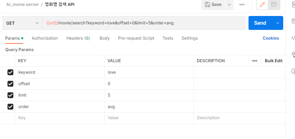Switch to the comment mode icon
The image size is (295, 139).
point(274,4)
